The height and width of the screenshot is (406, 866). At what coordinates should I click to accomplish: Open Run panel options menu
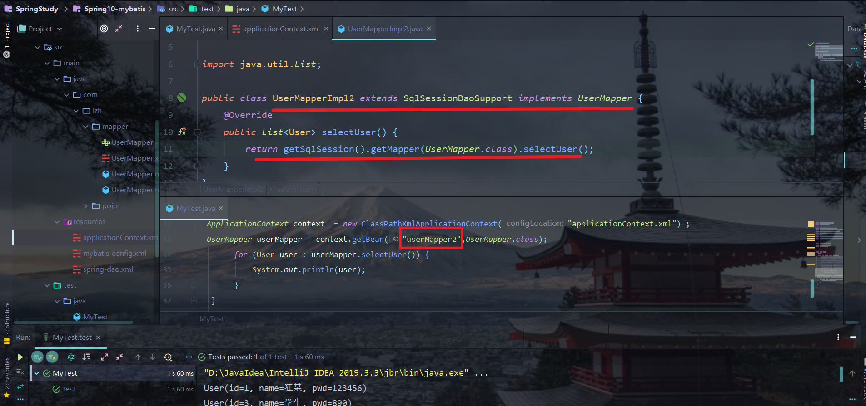[838, 337]
